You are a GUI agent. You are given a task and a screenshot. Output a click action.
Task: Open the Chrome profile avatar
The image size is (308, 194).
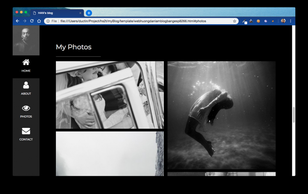point(283,21)
